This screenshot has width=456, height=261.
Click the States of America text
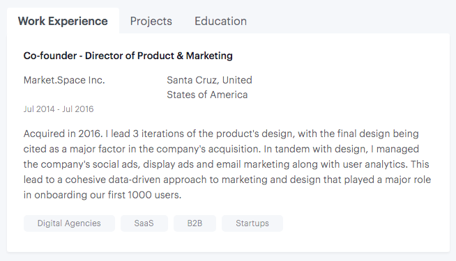coord(207,95)
